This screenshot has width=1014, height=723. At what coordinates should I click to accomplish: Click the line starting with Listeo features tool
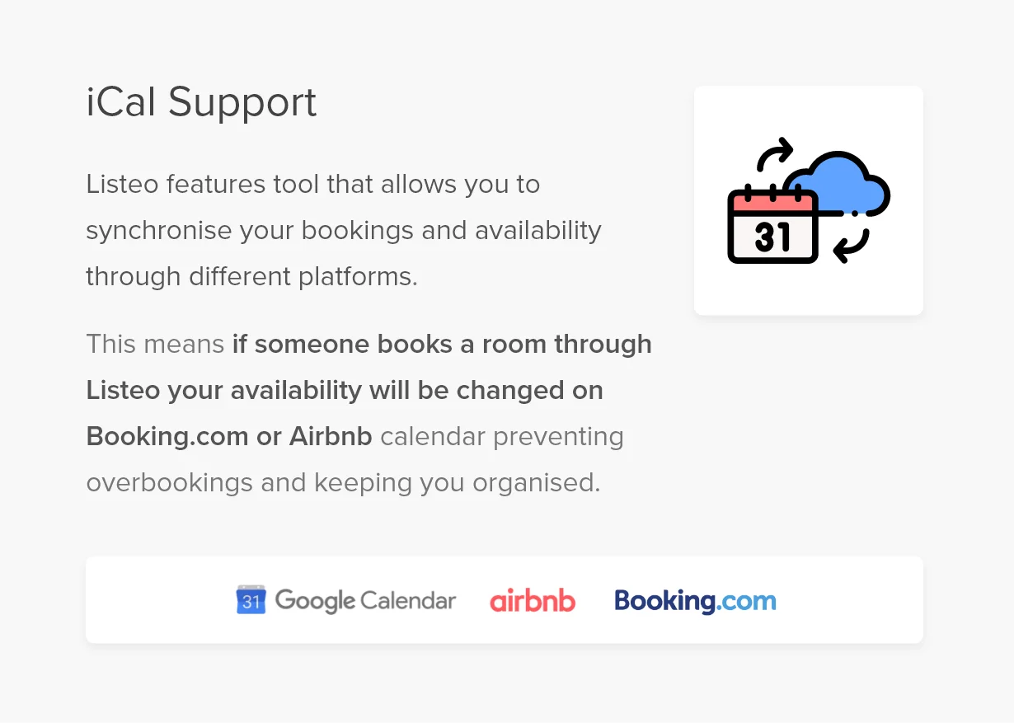pos(312,184)
